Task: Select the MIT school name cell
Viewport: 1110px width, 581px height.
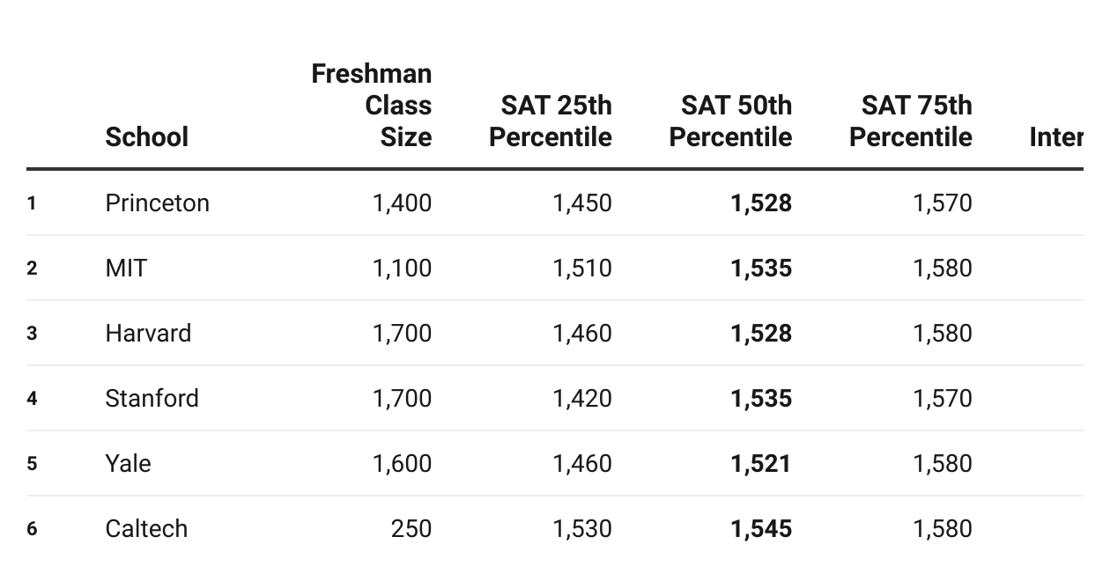Action: (126, 268)
